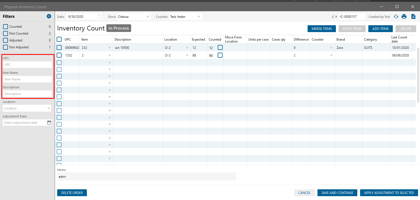Select the row with UPC 08069602
This screenshot has height=200, width=420.
click(x=59, y=47)
